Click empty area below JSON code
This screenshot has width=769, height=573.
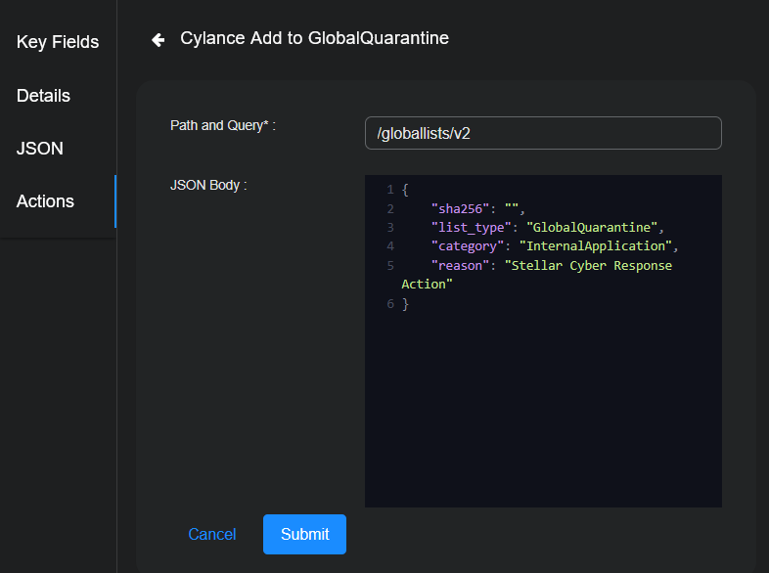click(x=543, y=411)
